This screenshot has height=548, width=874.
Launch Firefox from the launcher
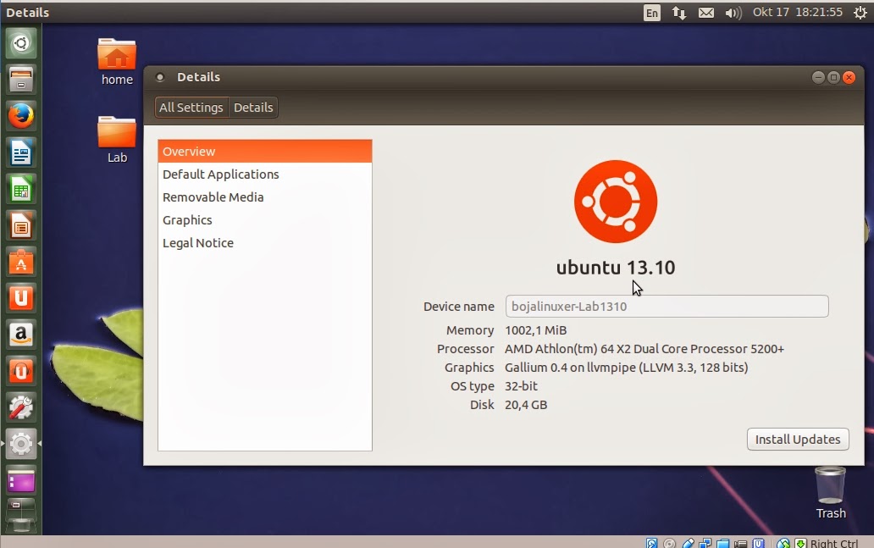pos(19,114)
